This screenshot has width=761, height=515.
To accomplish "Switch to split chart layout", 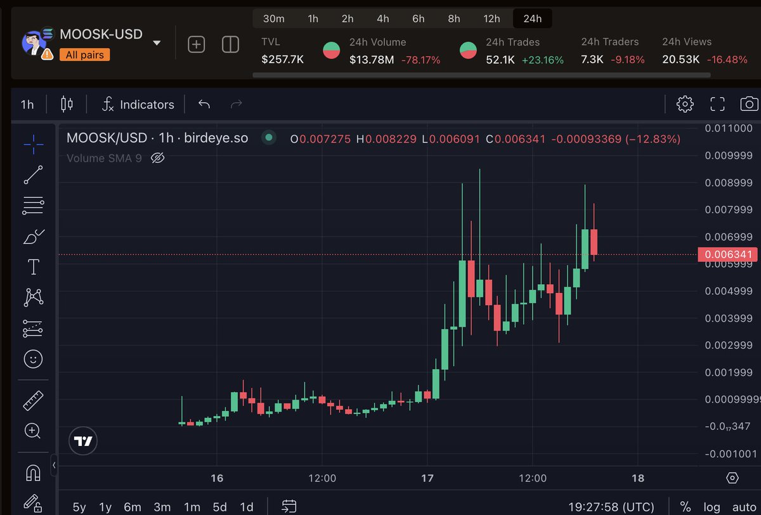I will (230, 44).
